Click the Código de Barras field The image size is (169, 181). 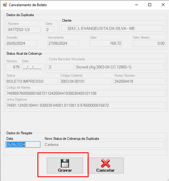point(85,93)
